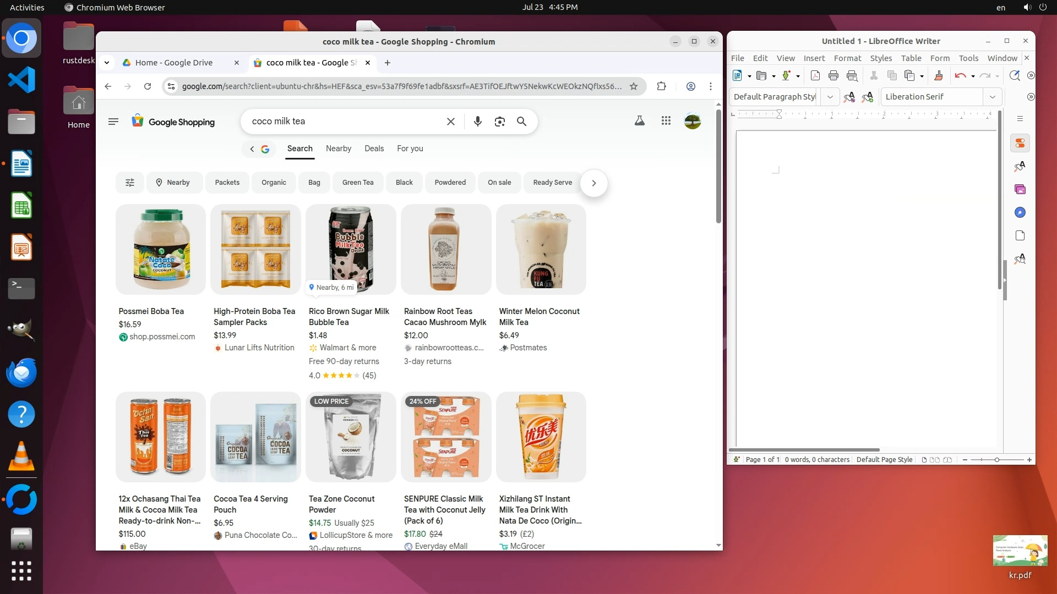Open the Possmei Boba Tea product link
1057x594 pixels.
151,311
